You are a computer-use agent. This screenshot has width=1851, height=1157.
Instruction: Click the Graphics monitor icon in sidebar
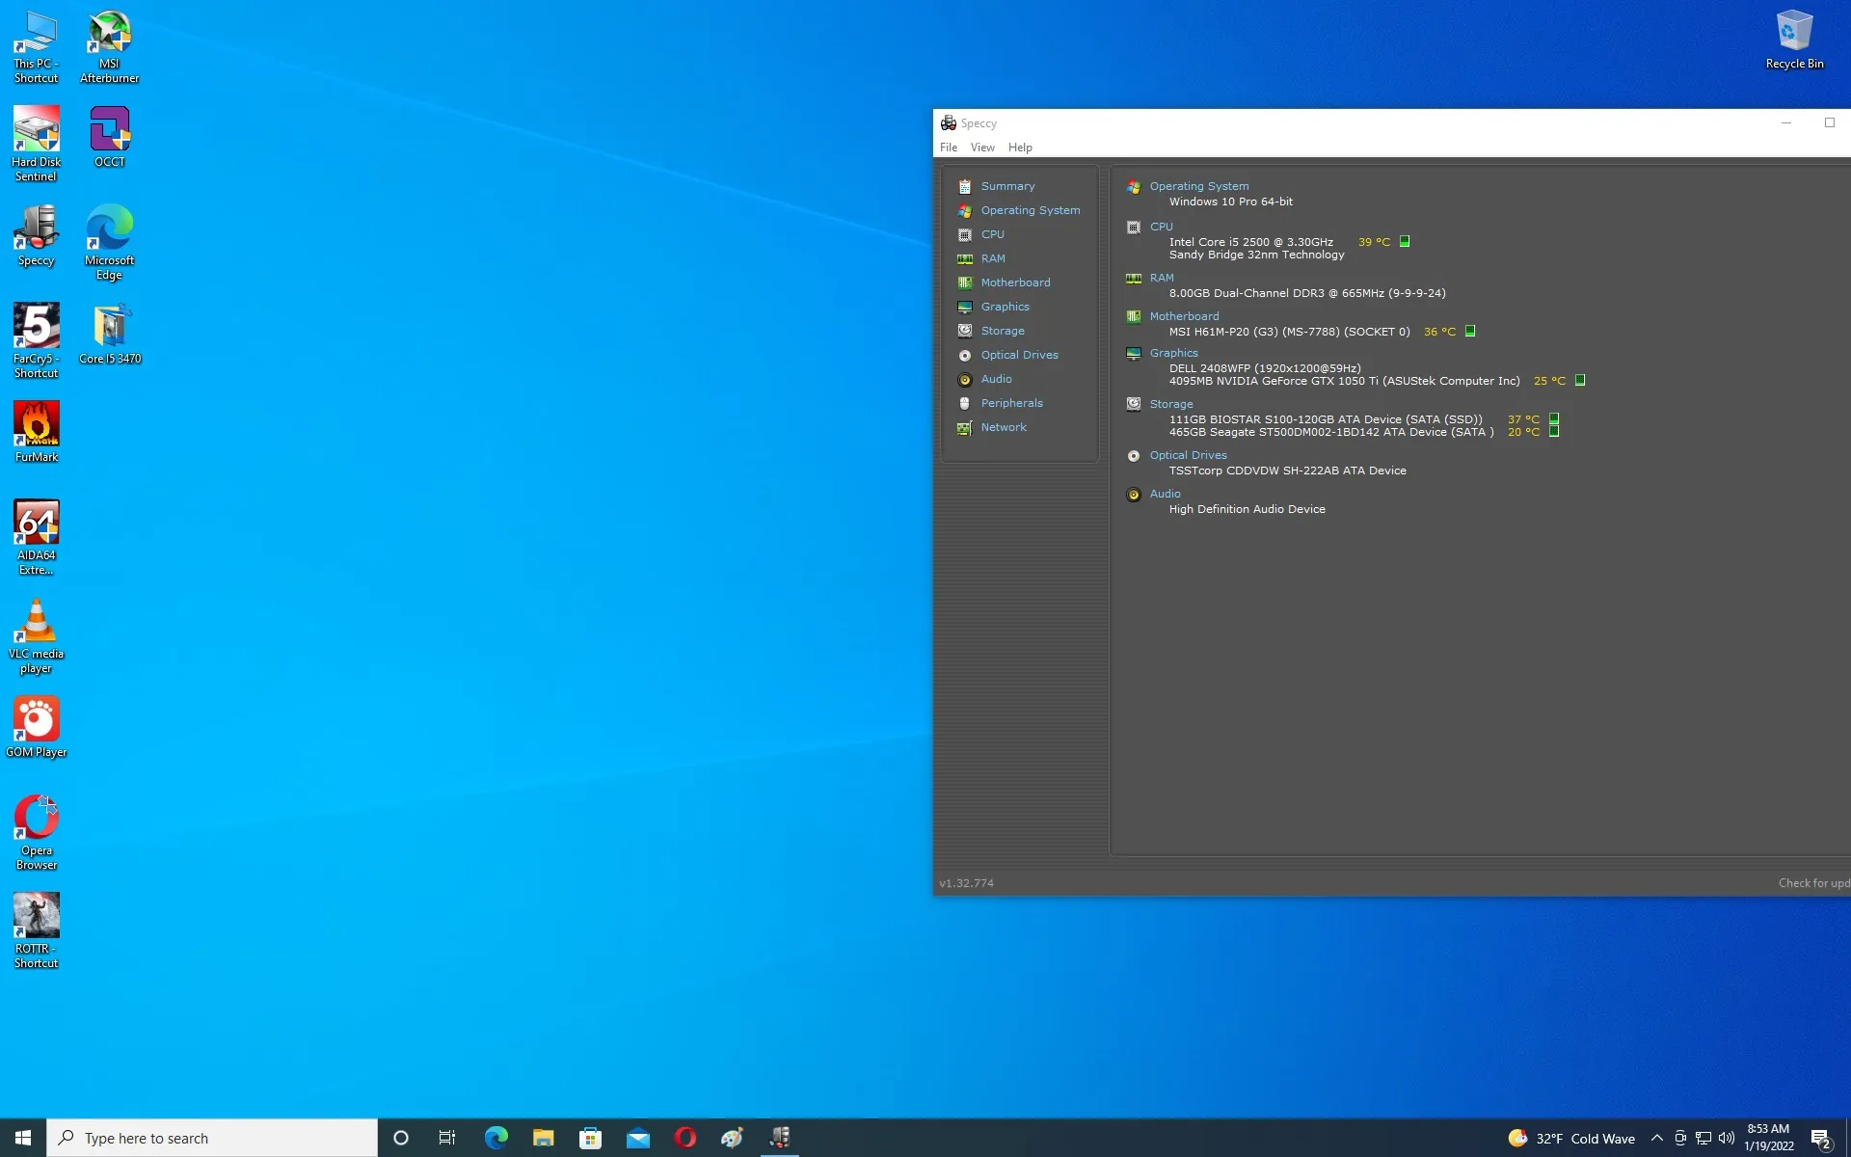(964, 307)
